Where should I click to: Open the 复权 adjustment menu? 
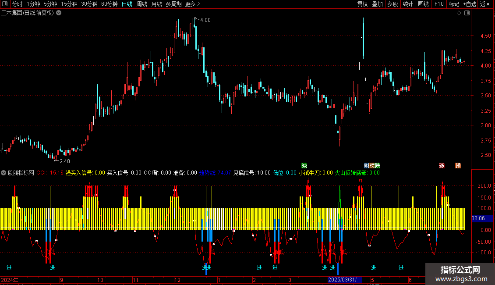362,4
